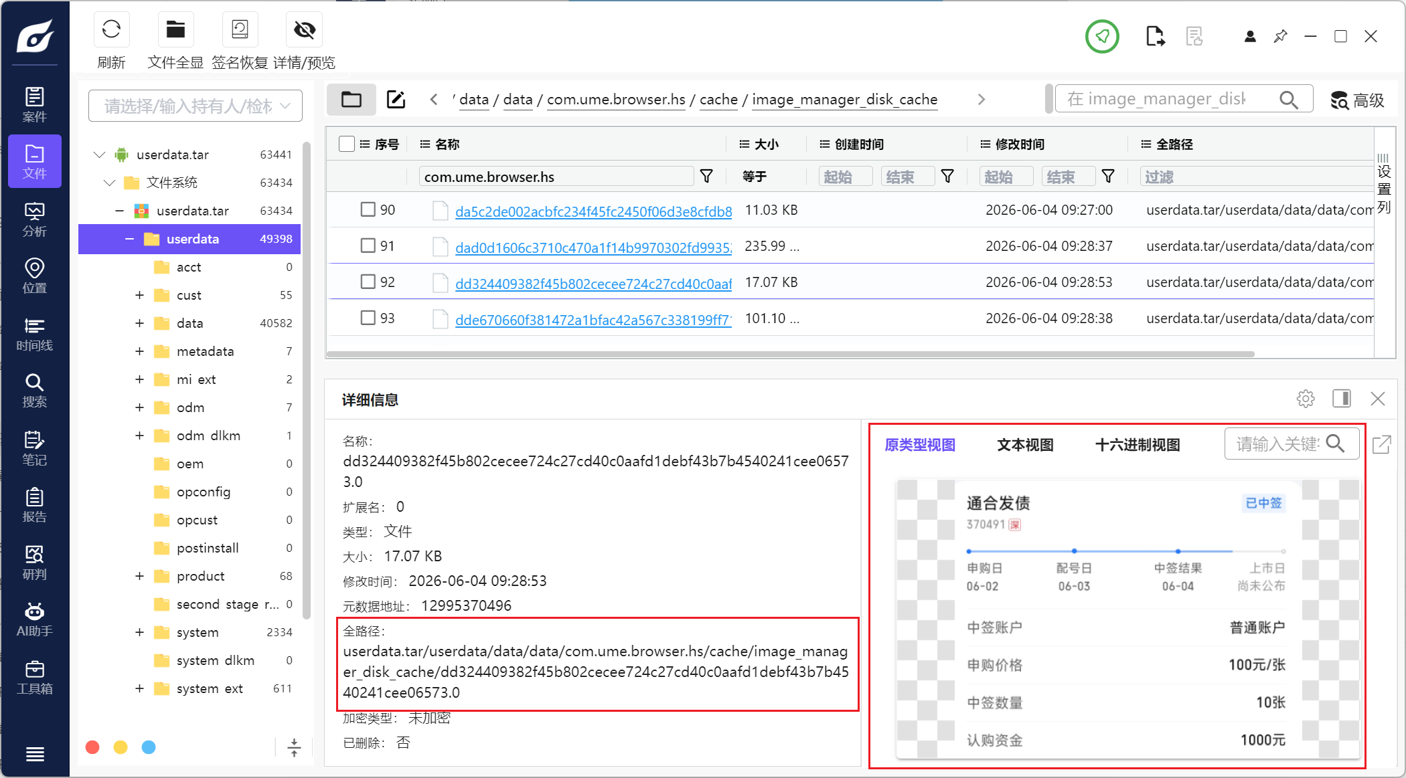
Task: Check the checkbox for row 91
Action: (368, 246)
